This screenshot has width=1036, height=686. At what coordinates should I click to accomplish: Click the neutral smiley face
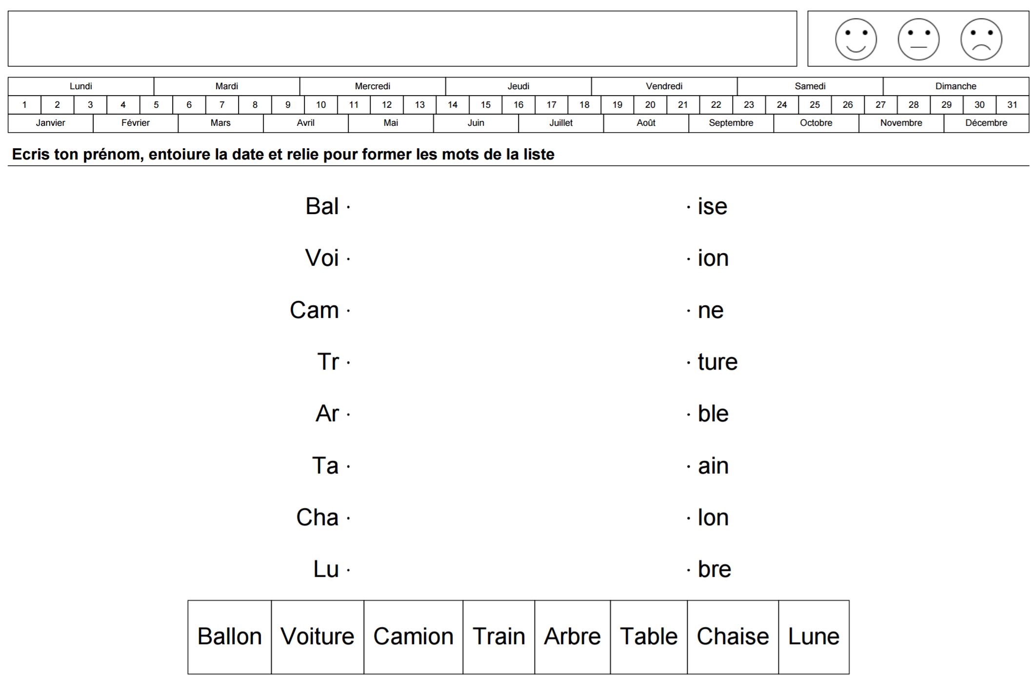(x=918, y=39)
